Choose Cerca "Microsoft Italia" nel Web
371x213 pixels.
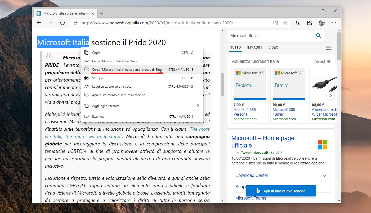coord(142,61)
